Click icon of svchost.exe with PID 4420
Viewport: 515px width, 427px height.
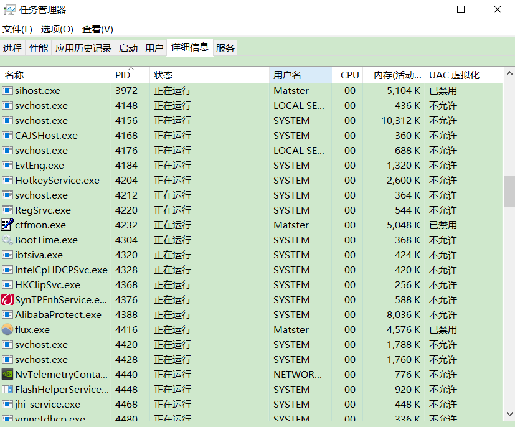tap(7, 344)
